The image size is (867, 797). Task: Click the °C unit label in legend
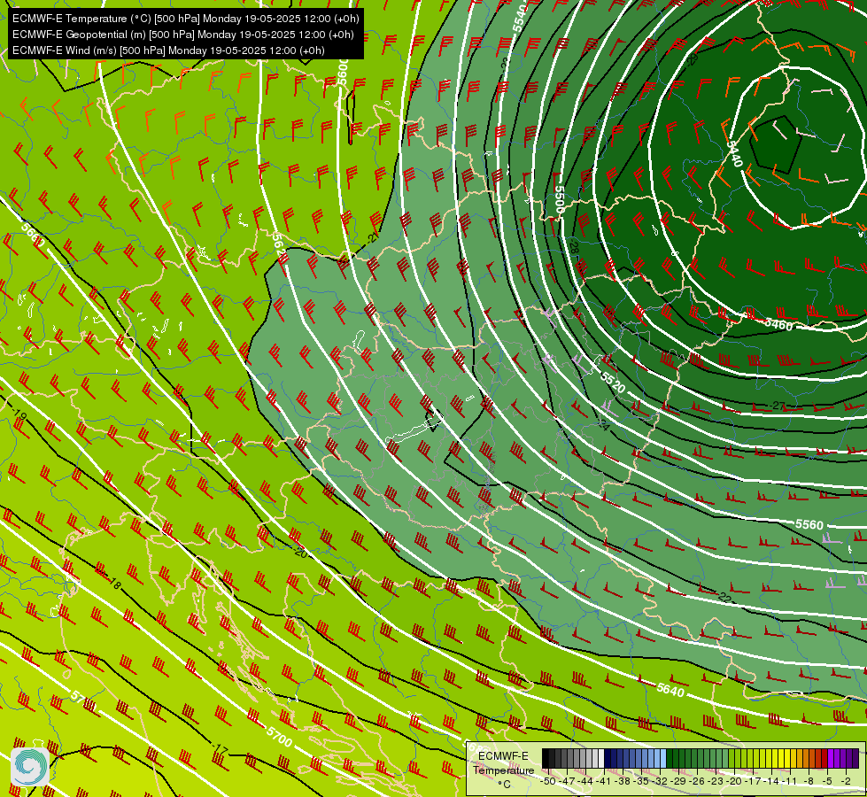[504, 785]
